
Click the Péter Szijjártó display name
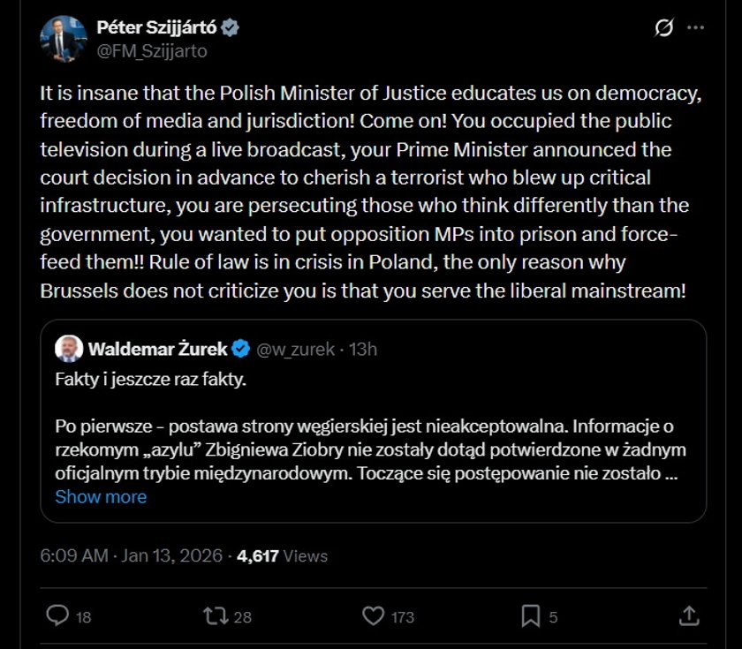(x=156, y=28)
